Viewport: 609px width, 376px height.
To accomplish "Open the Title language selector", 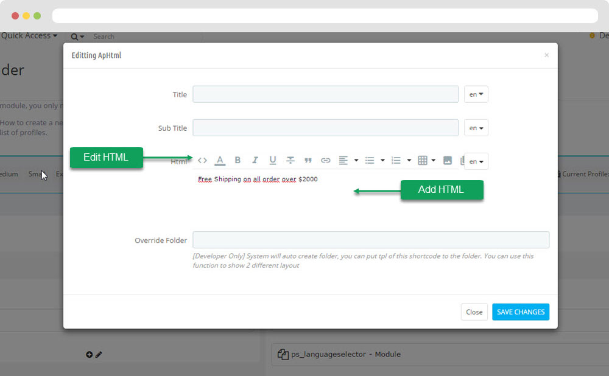I will coord(476,94).
